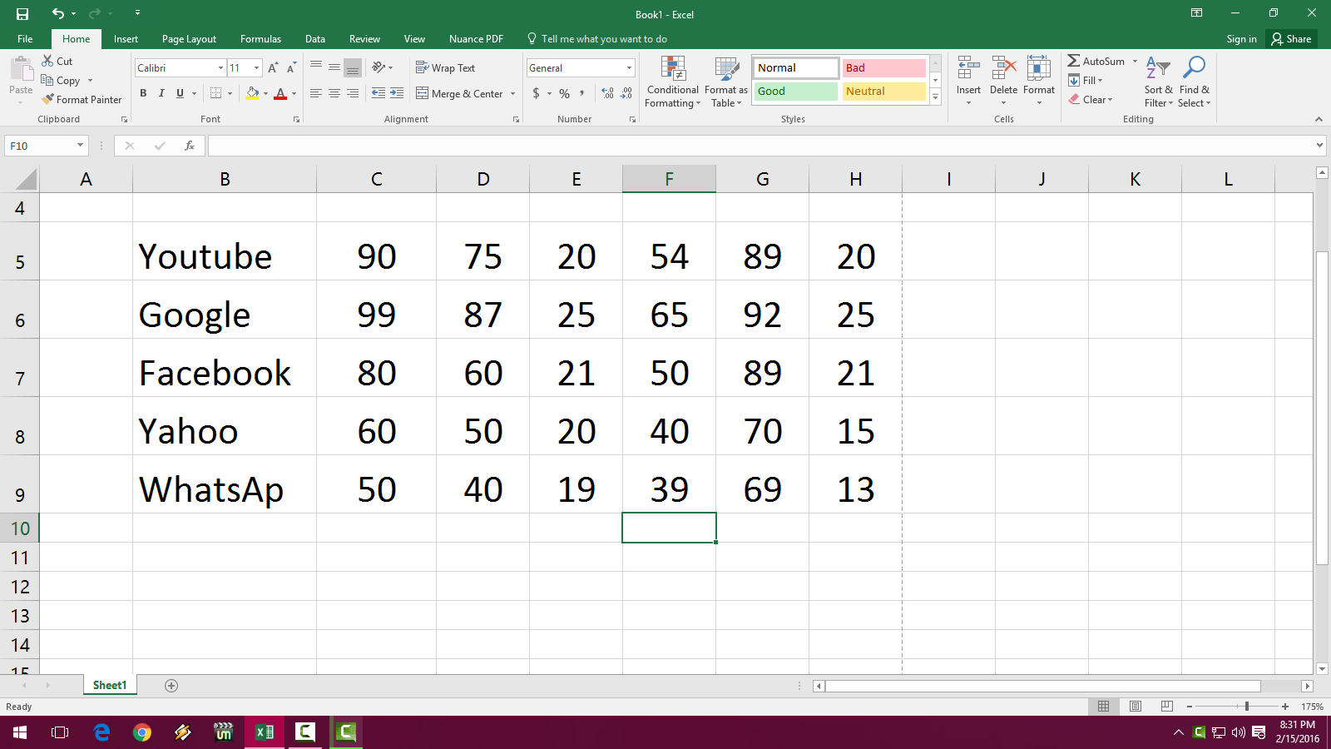1331x749 pixels.
Task: Toggle Underline formatting
Action: (180, 93)
